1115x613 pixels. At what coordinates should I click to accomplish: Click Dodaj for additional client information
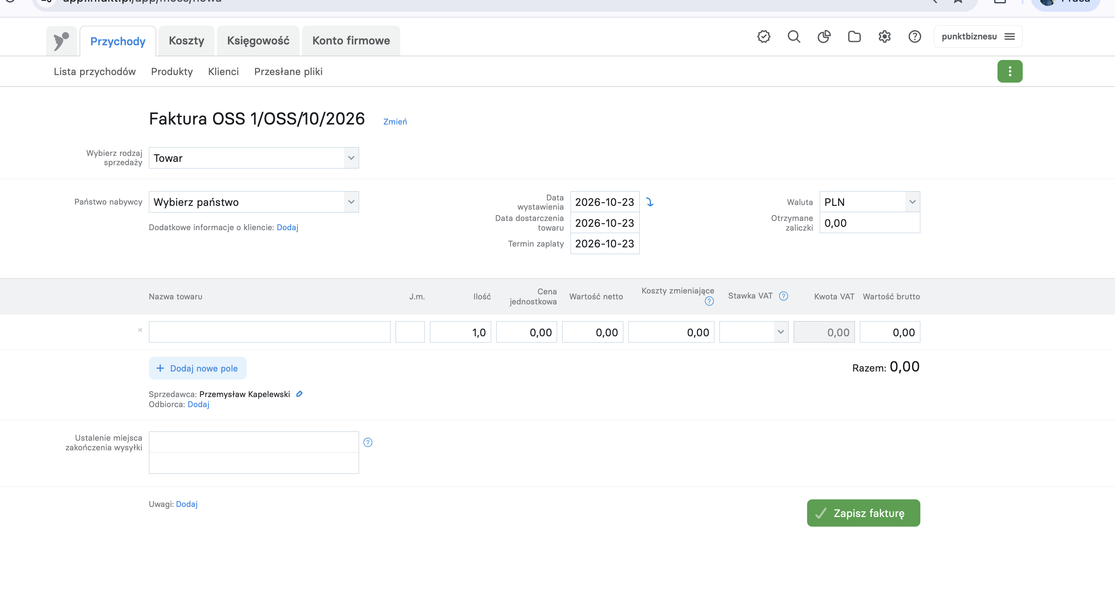point(287,228)
